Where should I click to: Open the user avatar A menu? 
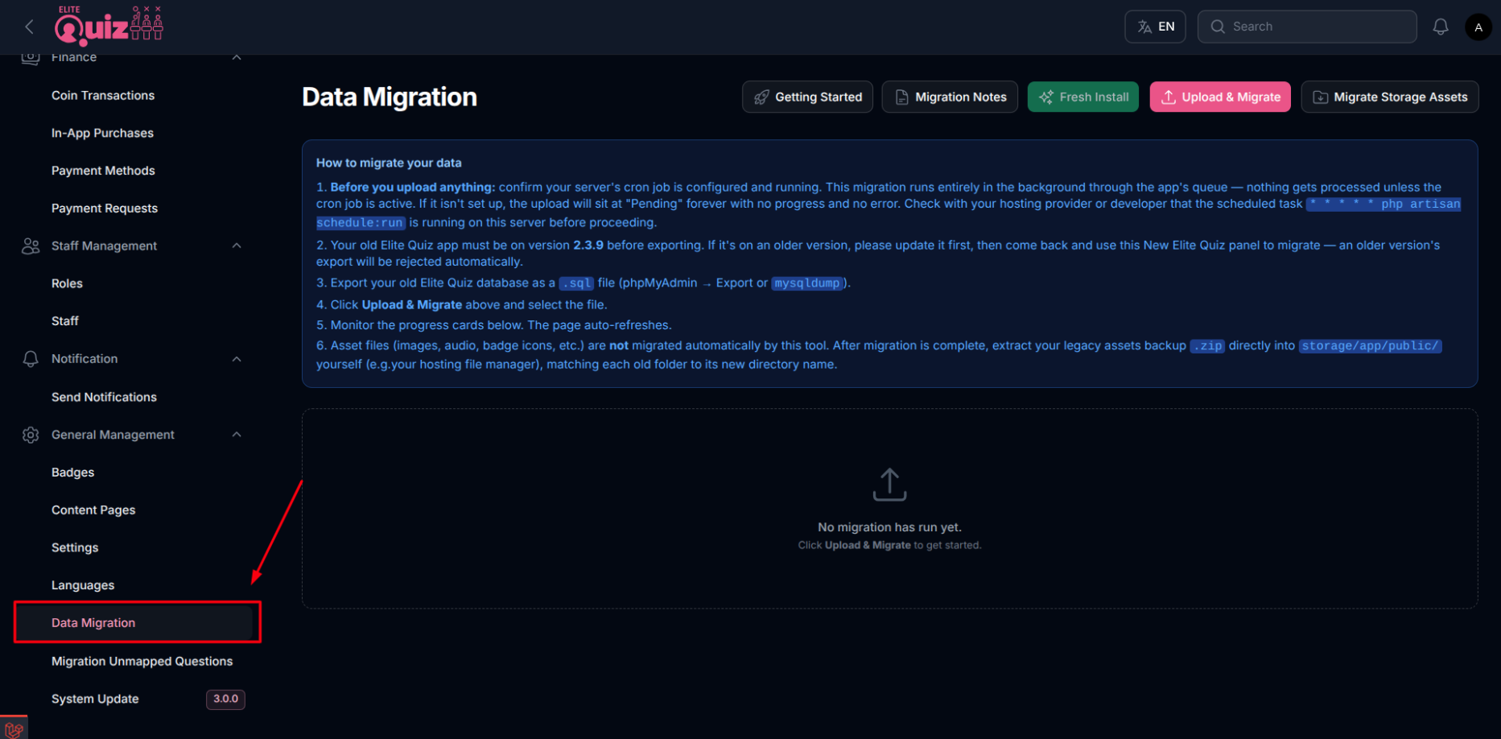click(1478, 27)
